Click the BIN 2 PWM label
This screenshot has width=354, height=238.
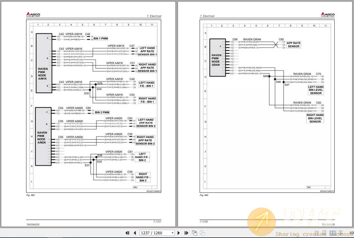pyautogui.click(x=102, y=112)
